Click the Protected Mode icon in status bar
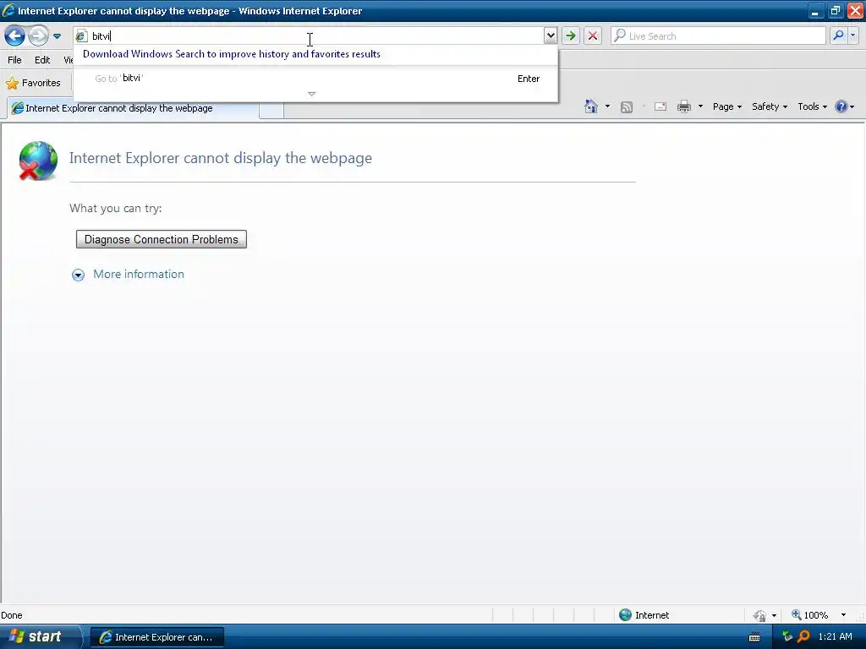The height and width of the screenshot is (649, 866). pyautogui.click(x=760, y=615)
